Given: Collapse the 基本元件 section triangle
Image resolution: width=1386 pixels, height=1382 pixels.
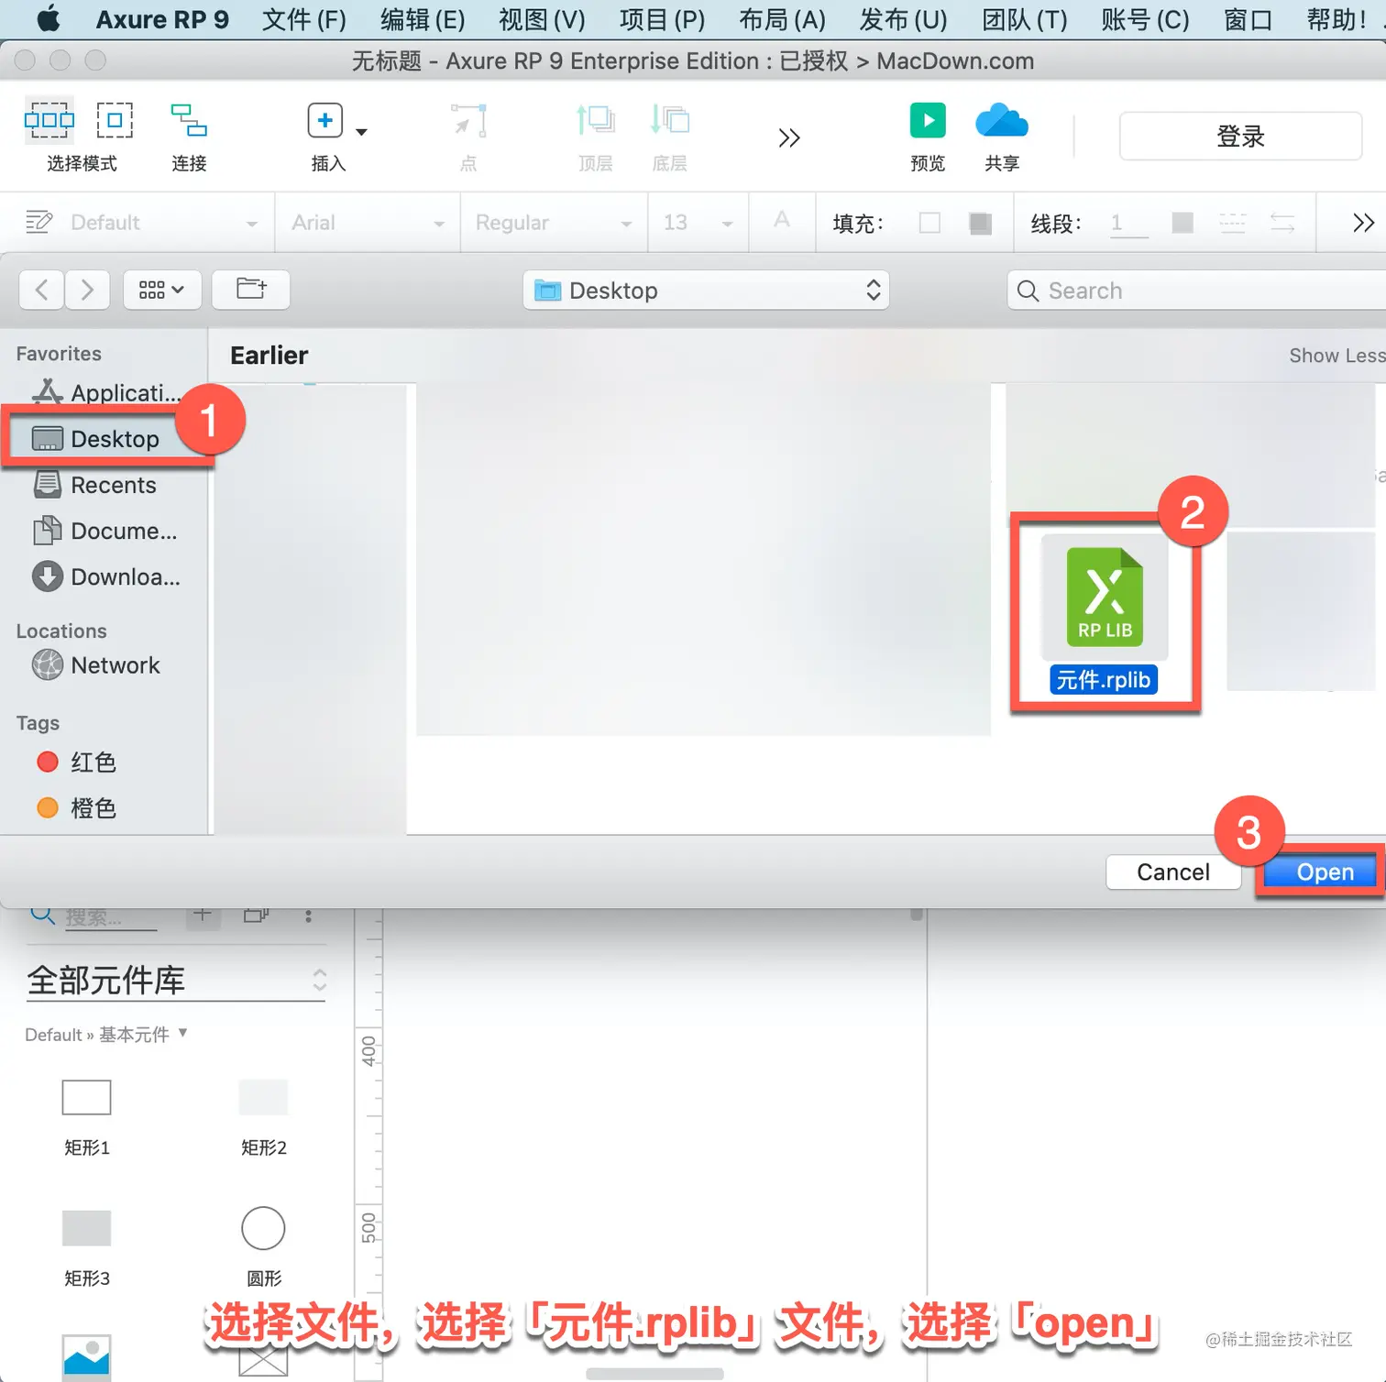Looking at the screenshot, I should [182, 1032].
